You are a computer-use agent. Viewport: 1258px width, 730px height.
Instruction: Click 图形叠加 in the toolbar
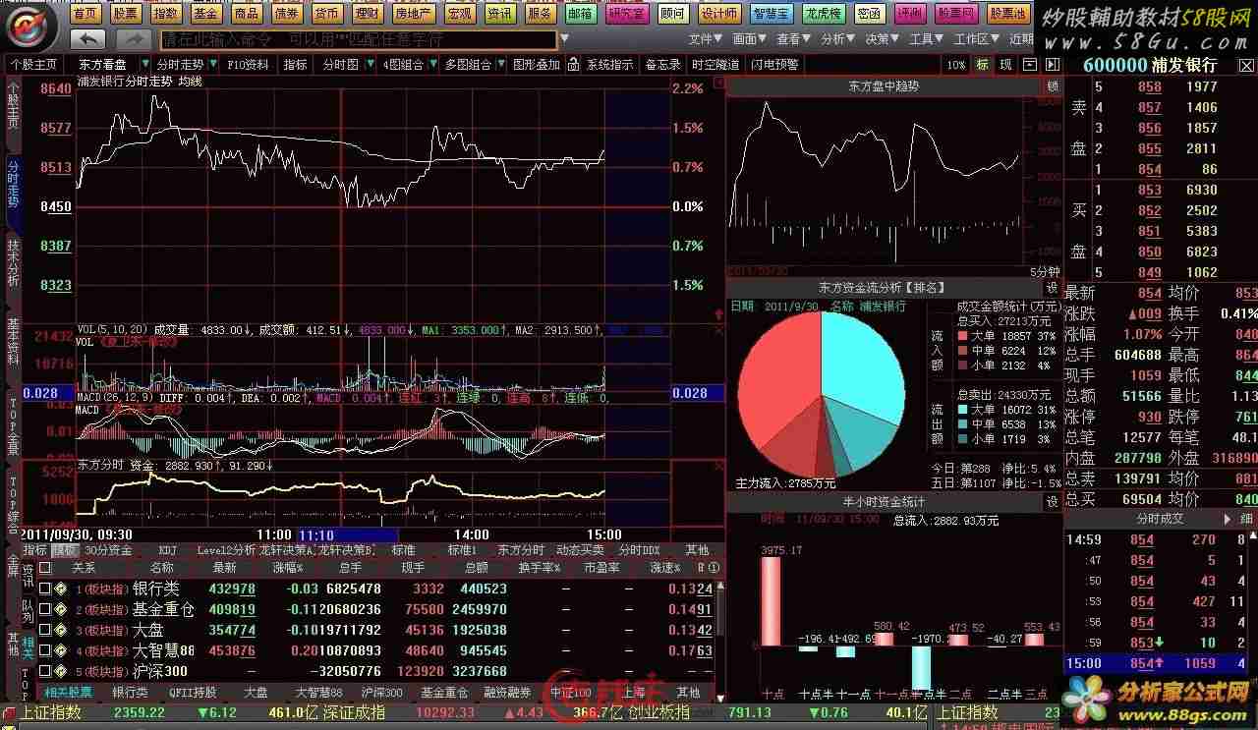[x=537, y=65]
